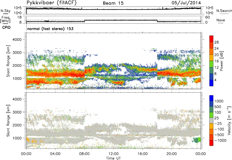Select the N.Search legend label
The width and height of the screenshot is (232, 160).
tap(224, 11)
